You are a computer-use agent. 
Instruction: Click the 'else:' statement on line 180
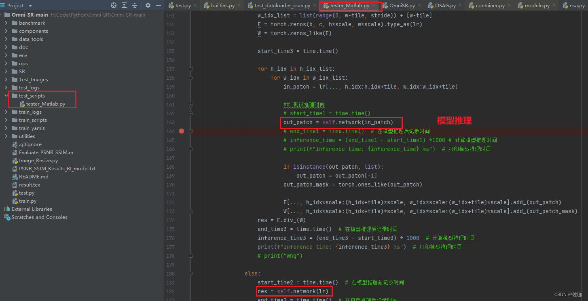point(253,273)
